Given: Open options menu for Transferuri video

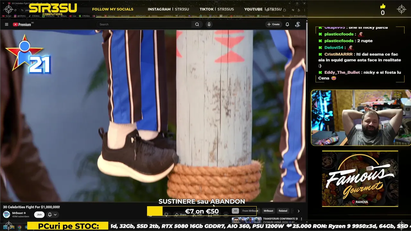Looking at the screenshot, I should pyautogui.click(x=301, y=219).
